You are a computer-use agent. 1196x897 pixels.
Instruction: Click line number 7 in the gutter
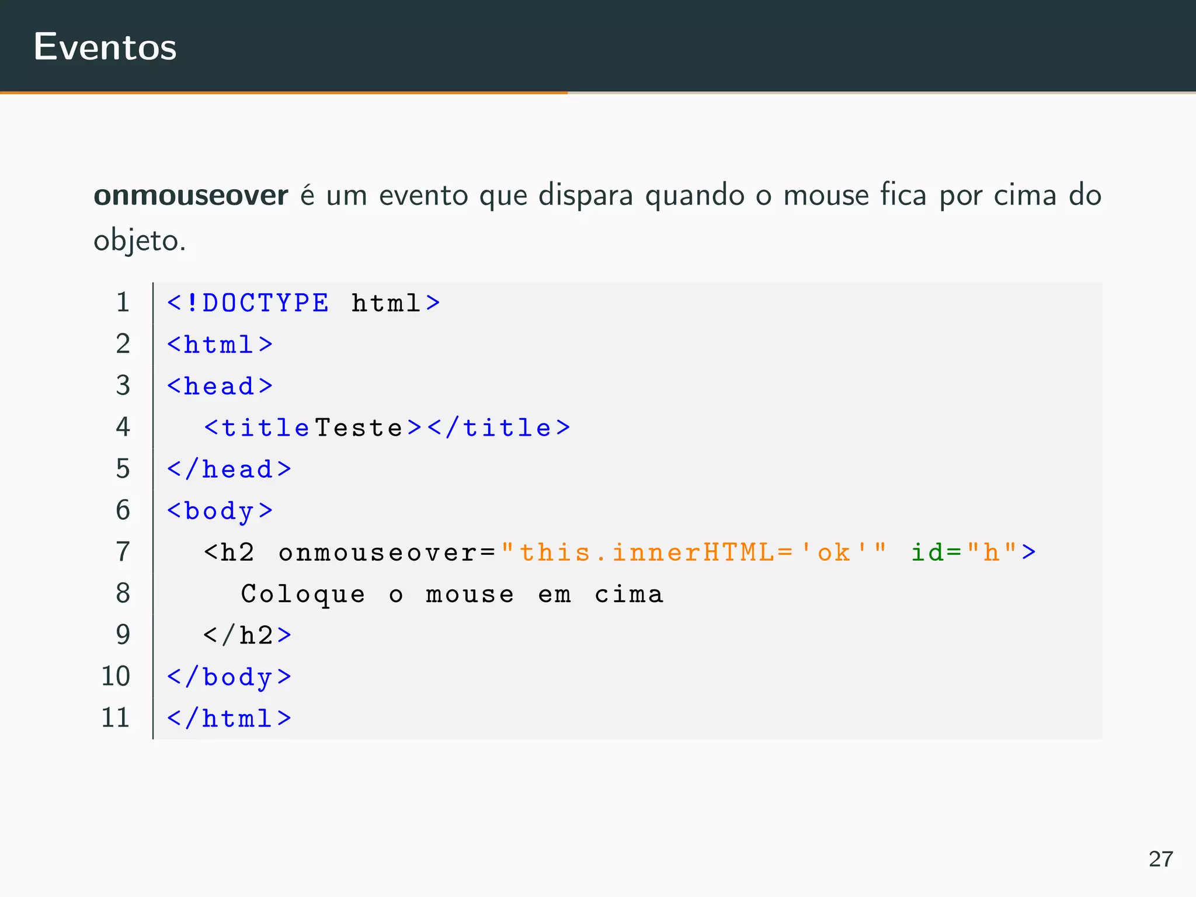[x=123, y=551]
